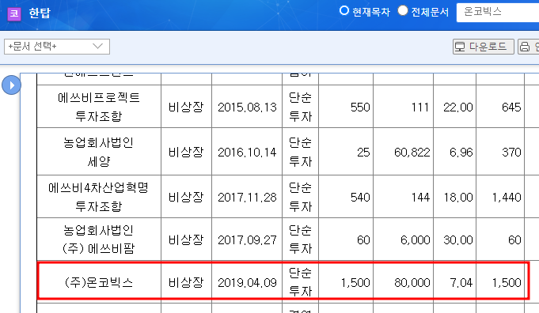The width and height of the screenshot is (539, 313).
Task: Click date 2015.08.13
Action: click(247, 107)
